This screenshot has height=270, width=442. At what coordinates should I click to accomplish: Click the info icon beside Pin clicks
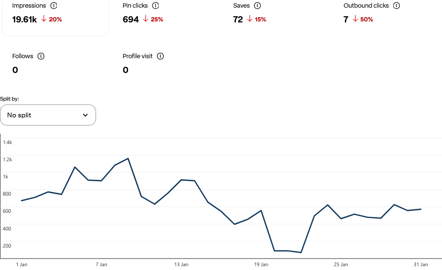[155, 6]
